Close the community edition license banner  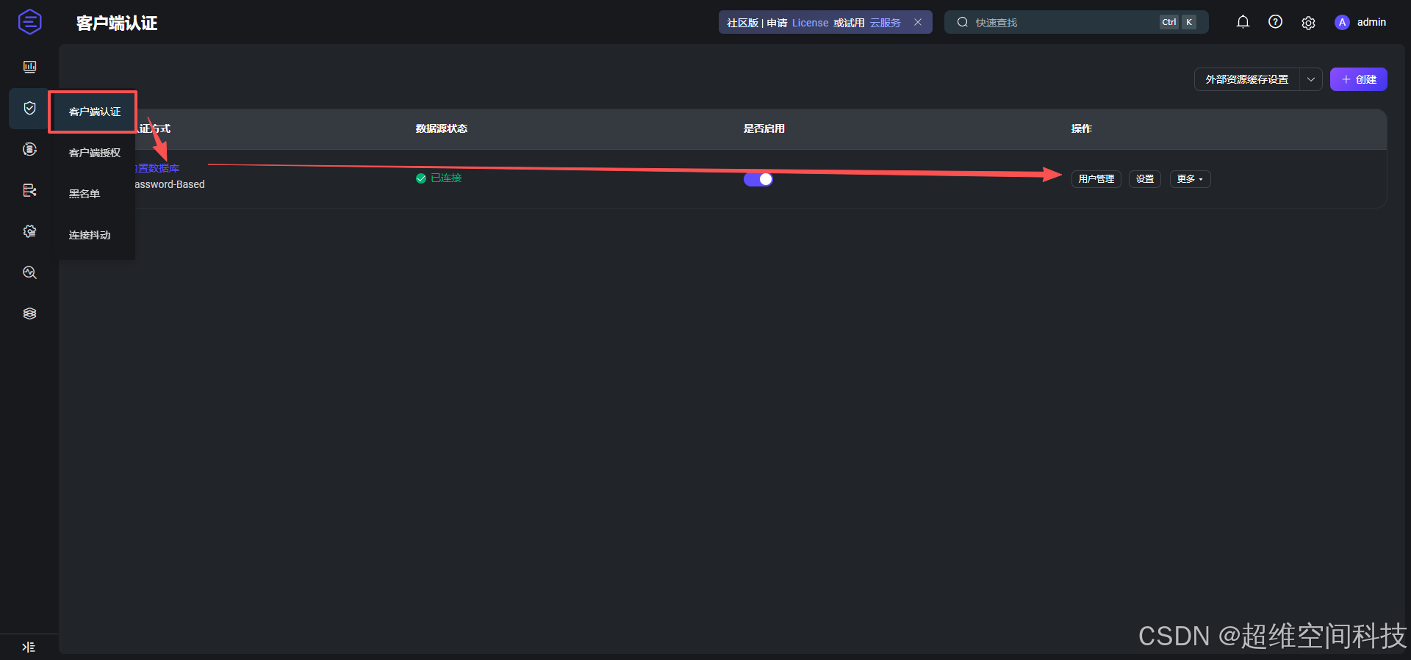(x=918, y=22)
